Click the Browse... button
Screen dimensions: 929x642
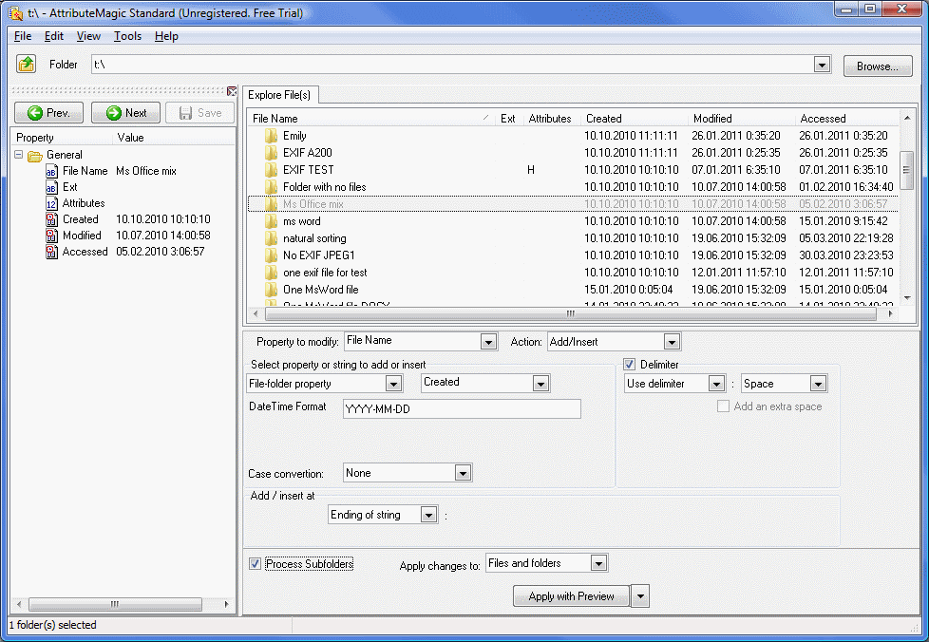click(878, 66)
